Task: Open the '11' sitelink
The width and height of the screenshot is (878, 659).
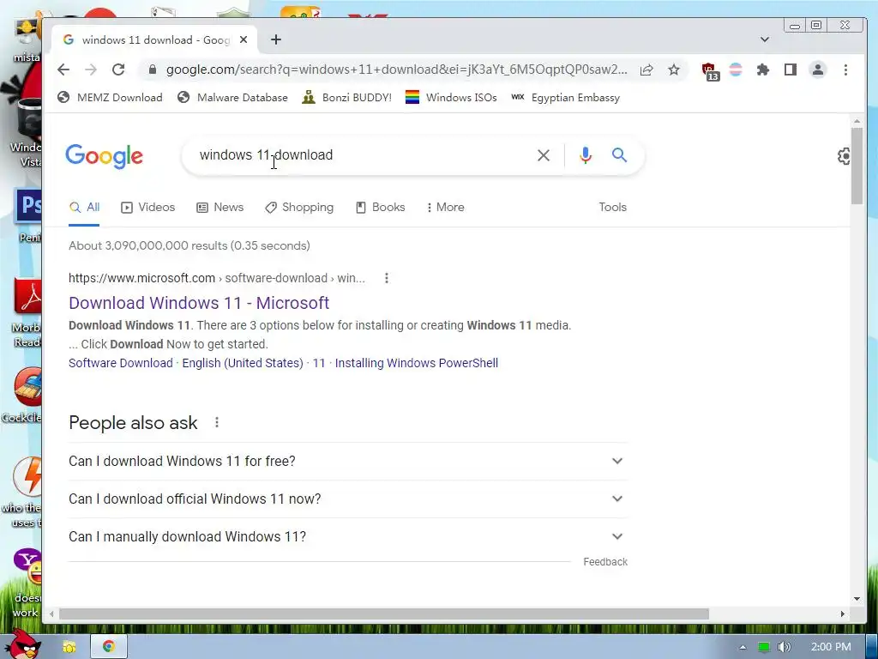Action: [319, 363]
